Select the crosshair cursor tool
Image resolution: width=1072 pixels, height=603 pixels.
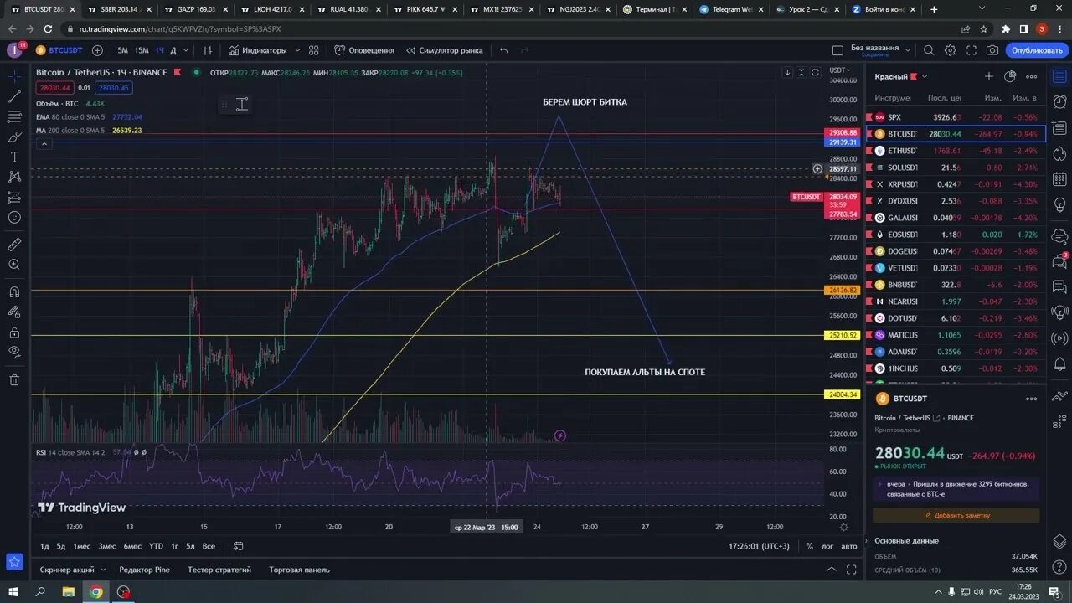click(x=14, y=76)
